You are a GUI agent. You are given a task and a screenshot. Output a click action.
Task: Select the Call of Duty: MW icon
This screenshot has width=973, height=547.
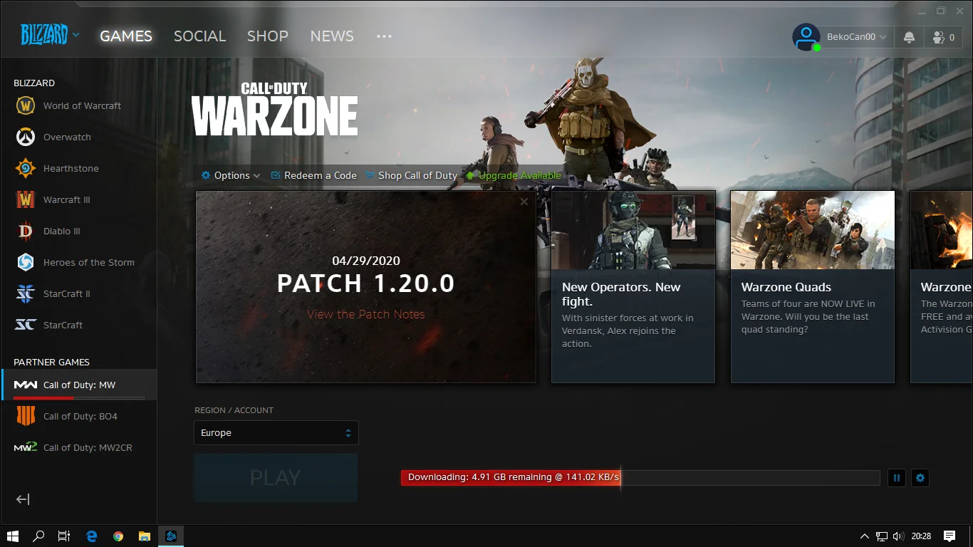tap(26, 385)
